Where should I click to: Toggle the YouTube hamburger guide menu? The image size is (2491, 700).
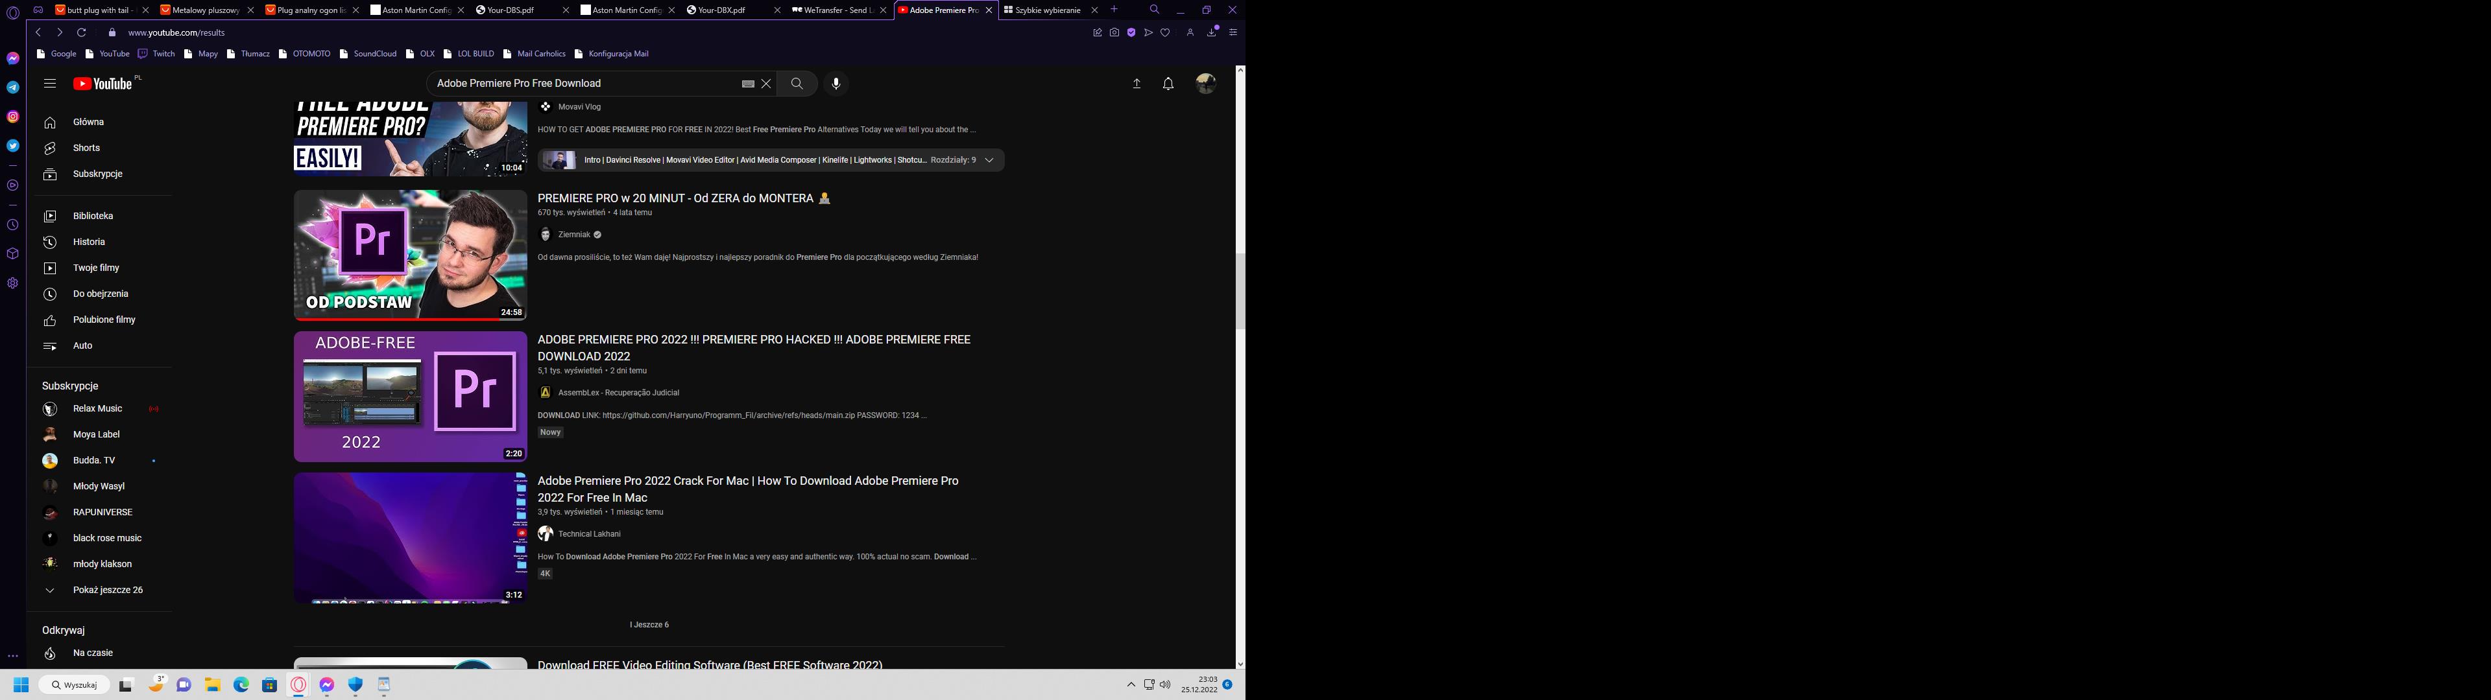click(x=49, y=84)
